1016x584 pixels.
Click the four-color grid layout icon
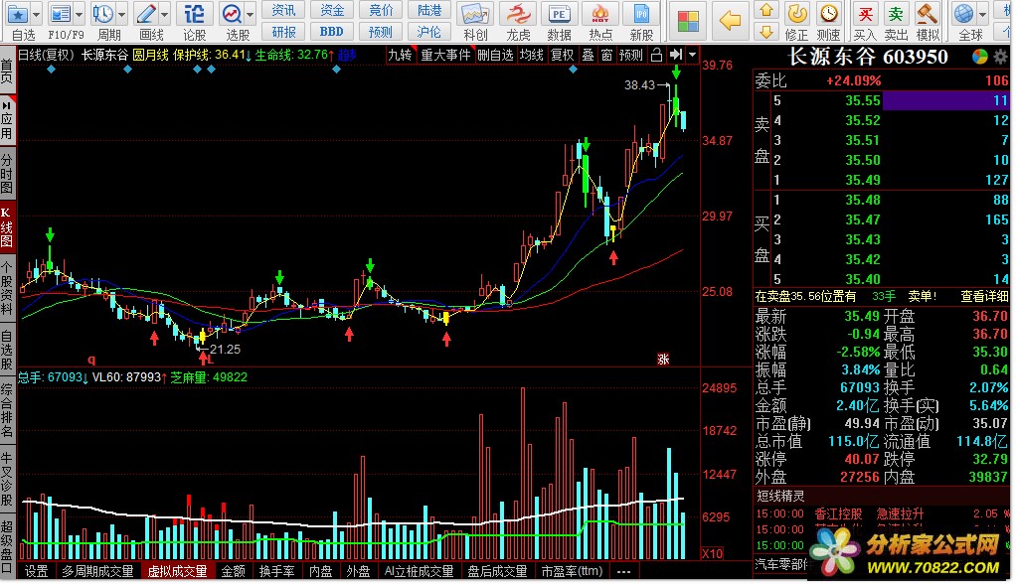pyautogui.click(x=688, y=22)
